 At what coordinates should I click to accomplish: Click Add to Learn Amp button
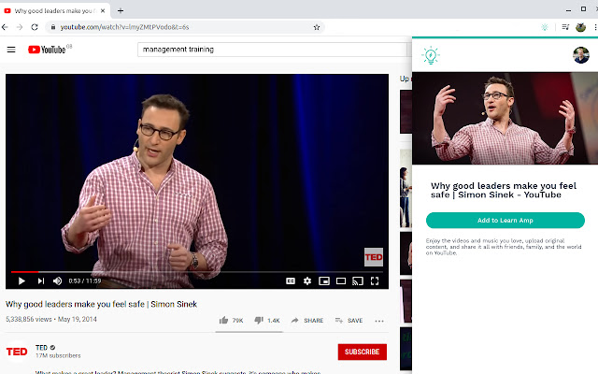(505, 221)
